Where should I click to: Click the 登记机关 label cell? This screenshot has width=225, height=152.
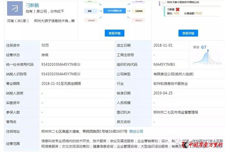[133, 112]
